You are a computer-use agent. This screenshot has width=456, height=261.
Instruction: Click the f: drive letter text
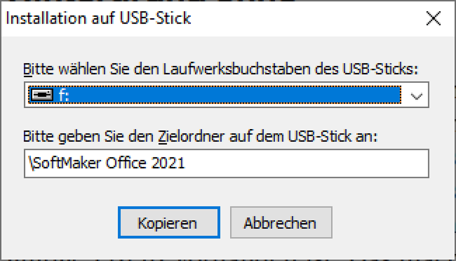point(64,95)
